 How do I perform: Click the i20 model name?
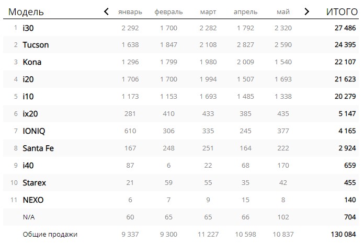pyautogui.click(x=28, y=79)
